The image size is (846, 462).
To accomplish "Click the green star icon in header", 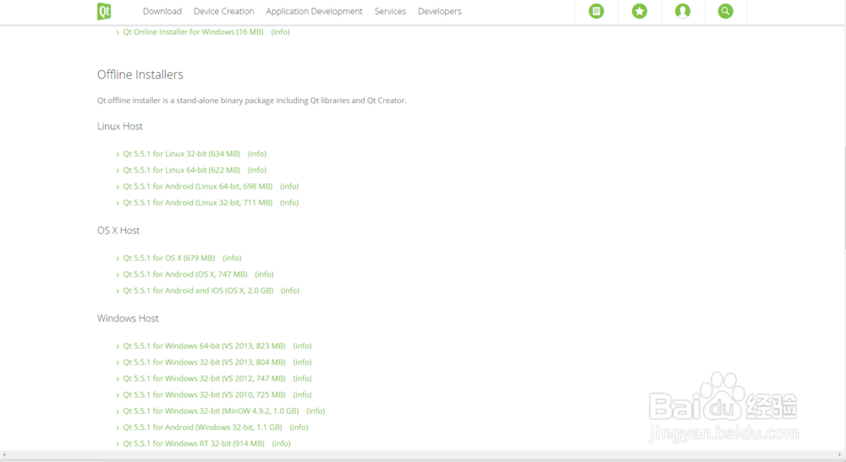I will click(640, 11).
